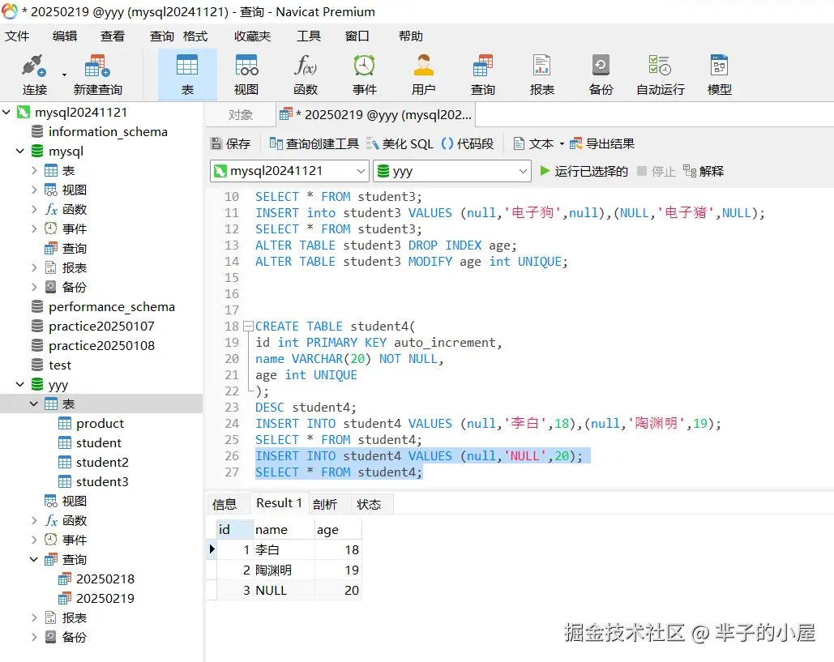Select the practice20250107 database
This screenshot has width=834, height=662.
[101, 326]
